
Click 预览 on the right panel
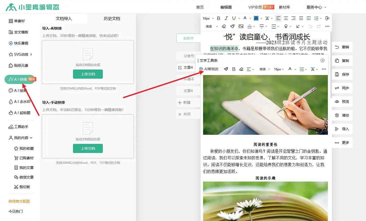coord(342,101)
